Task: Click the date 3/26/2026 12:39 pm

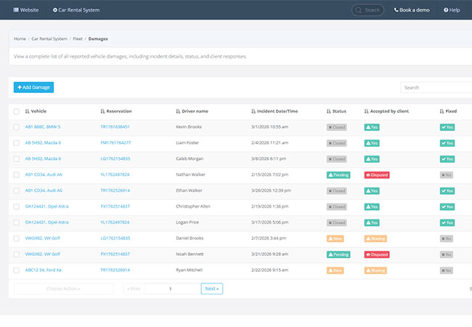Action: click(x=271, y=190)
